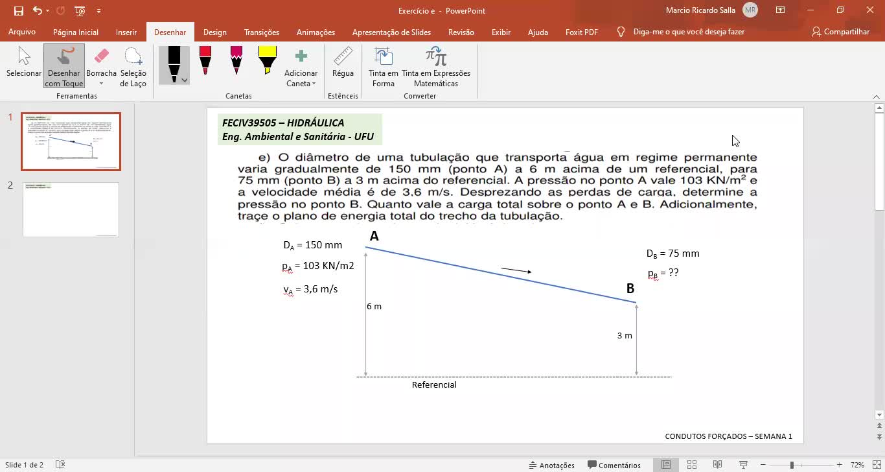This screenshot has width=885, height=472.
Task: Switch to Página Inicial tab
Action: 76,32
